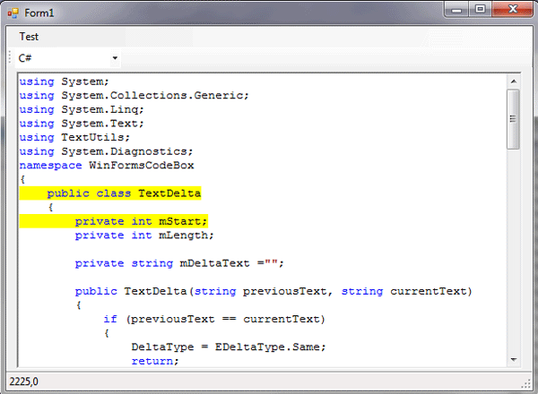Image resolution: width=538 pixels, height=394 pixels.
Task: Click the line 'using System;'
Action: (65, 81)
